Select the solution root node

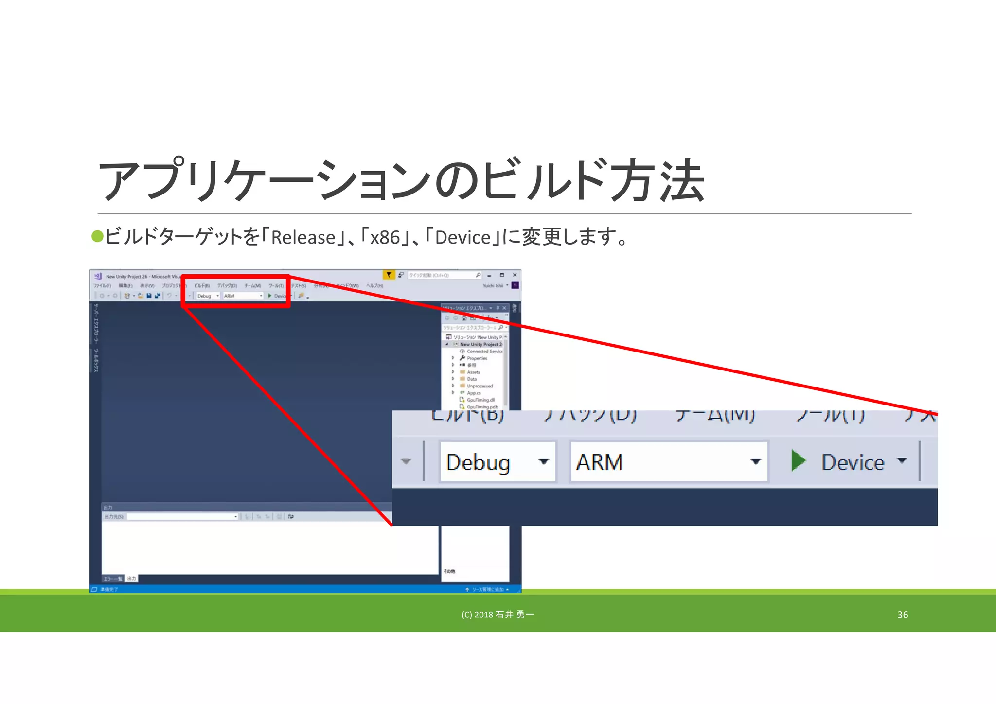475,337
